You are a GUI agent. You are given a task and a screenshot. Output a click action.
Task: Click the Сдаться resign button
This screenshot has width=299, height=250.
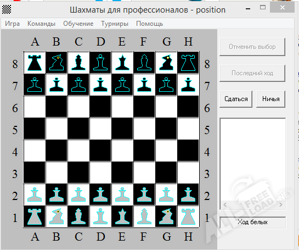click(x=236, y=99)
